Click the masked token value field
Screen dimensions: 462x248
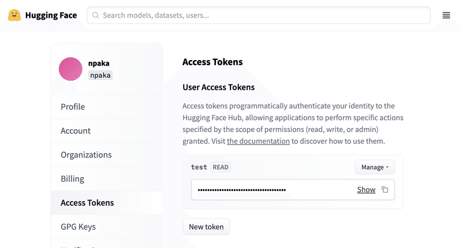(293, 190)
